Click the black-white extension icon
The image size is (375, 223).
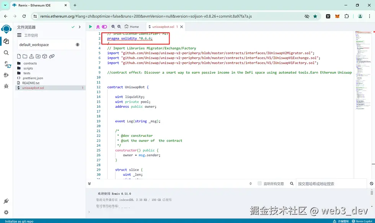tap(328, 16)
